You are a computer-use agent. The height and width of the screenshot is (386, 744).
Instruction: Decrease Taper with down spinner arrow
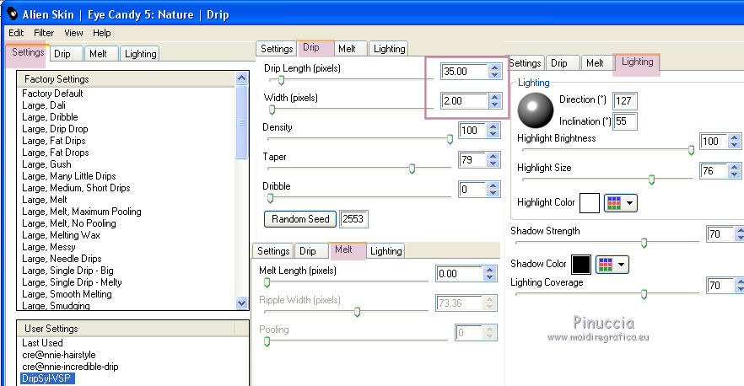click(x=493, y=164)
